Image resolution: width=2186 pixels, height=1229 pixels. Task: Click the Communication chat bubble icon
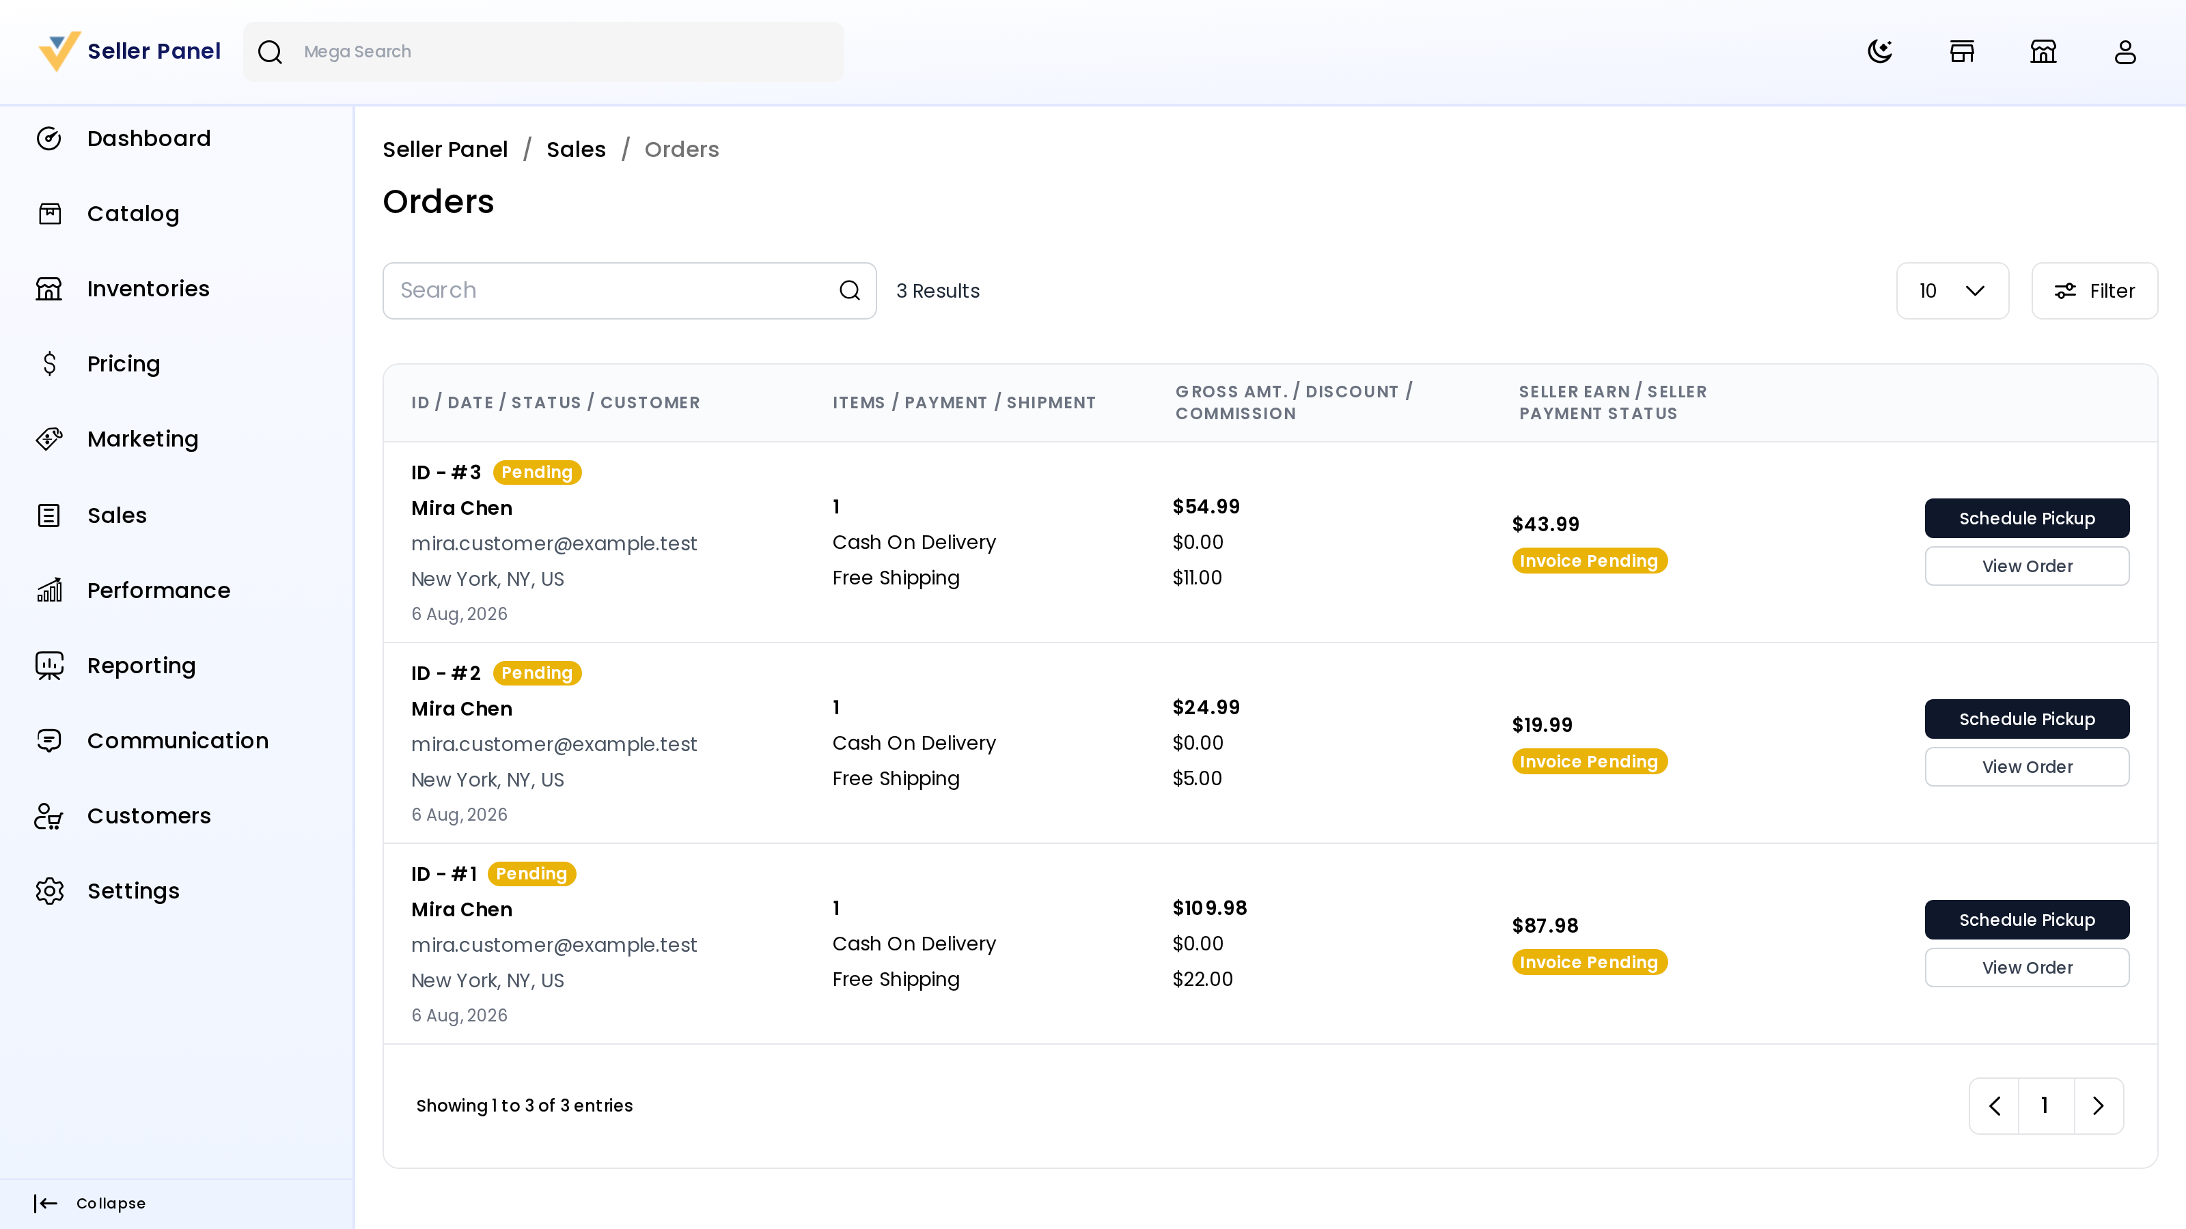[49, 740]
